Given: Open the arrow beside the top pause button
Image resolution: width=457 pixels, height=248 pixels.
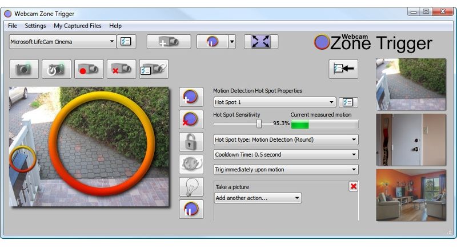Looking at the screenshot, I should [x=232, y=41].
